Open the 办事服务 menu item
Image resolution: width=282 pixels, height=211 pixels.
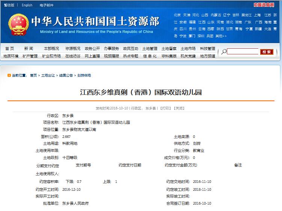[111, 48]
